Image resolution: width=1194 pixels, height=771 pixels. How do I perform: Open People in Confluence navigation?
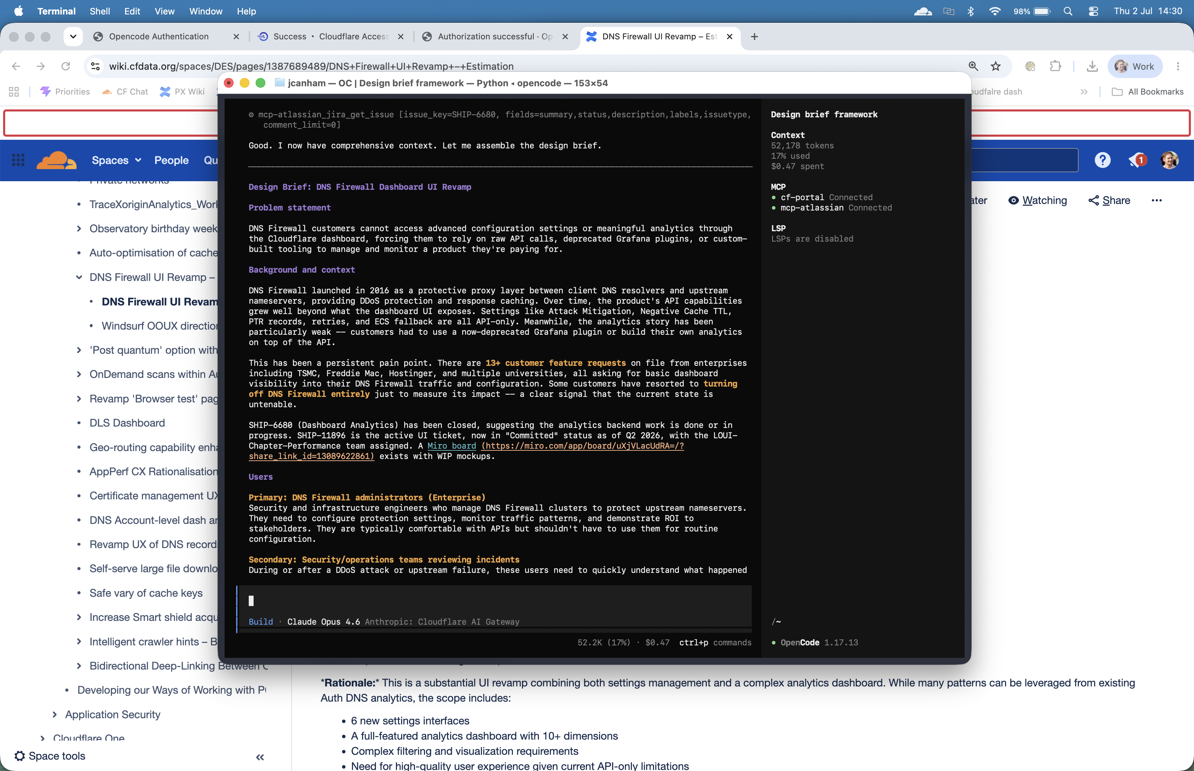point(171,160)
